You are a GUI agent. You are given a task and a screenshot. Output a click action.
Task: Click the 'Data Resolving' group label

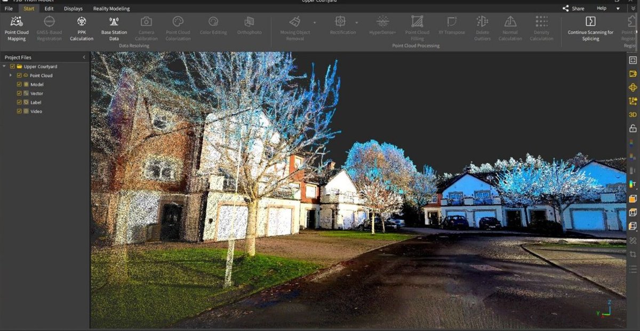(134, 46)
